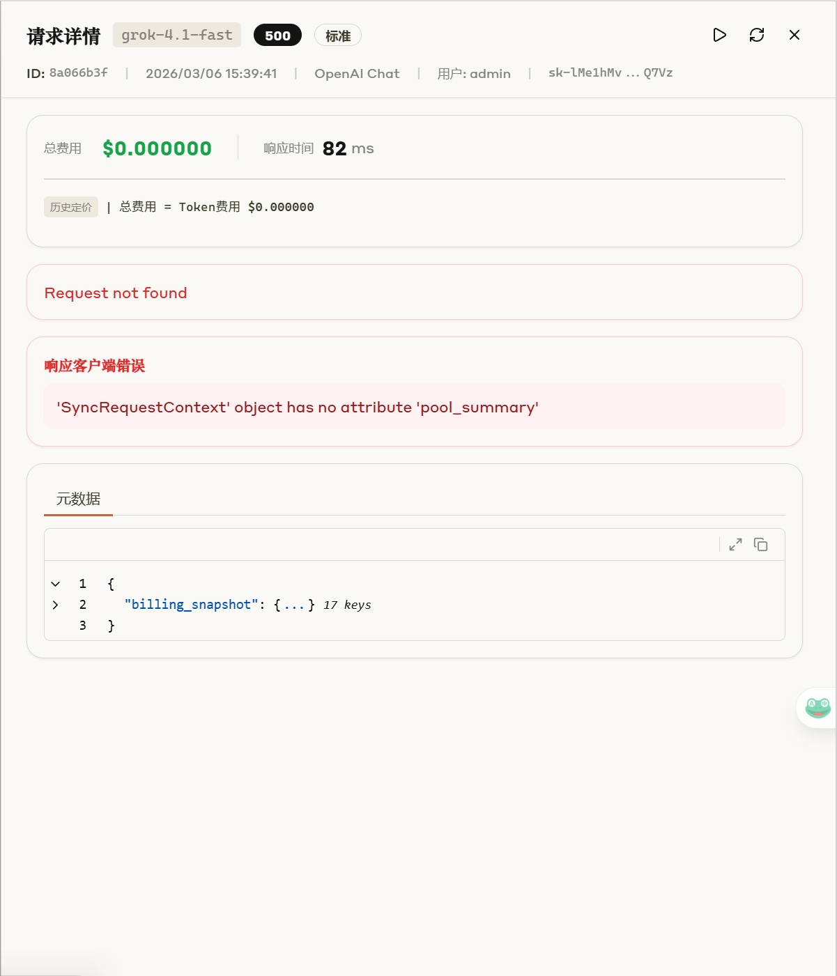The height and width of the screenshot is (976, 837).
Task: Click the grok-4.1-fast model tag
Action: (177, 35)
